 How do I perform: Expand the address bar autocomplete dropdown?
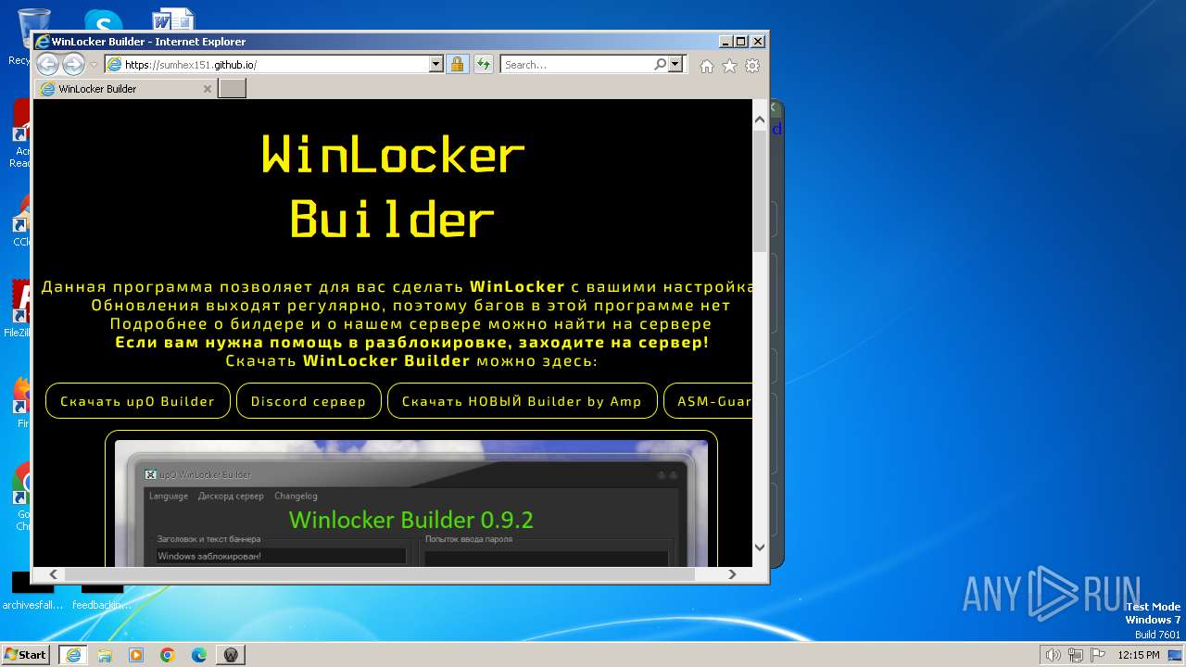click(436, 64)
